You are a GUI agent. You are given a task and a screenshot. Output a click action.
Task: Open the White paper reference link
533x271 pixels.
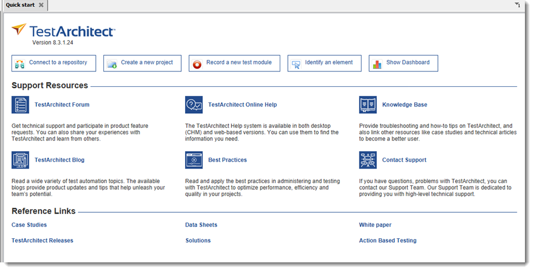click(376, 225)
